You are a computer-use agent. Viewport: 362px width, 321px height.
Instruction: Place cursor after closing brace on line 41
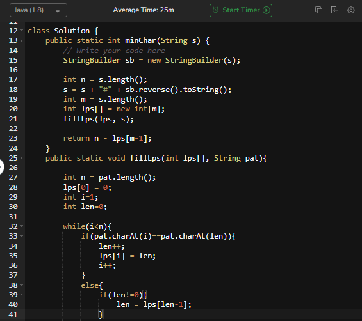click(x=103, y=315)
